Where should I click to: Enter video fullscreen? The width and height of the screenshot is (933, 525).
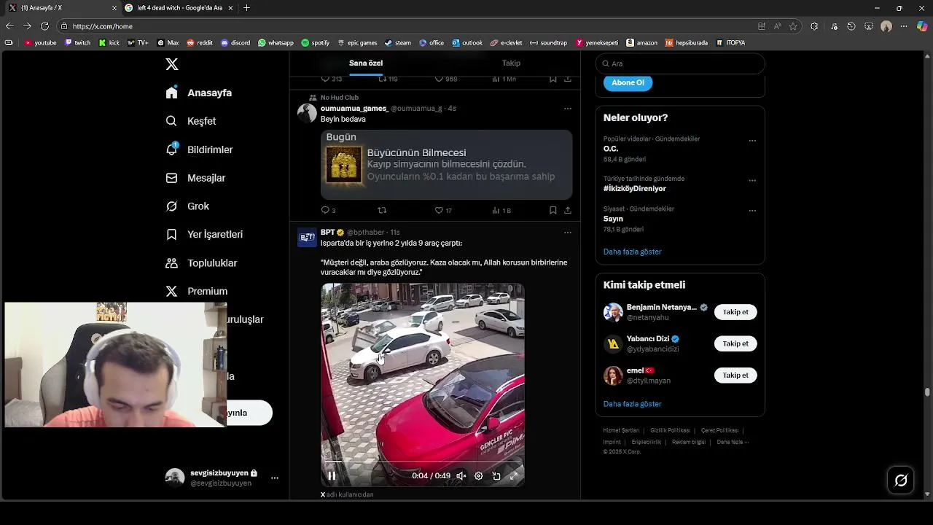coord(514,475)
